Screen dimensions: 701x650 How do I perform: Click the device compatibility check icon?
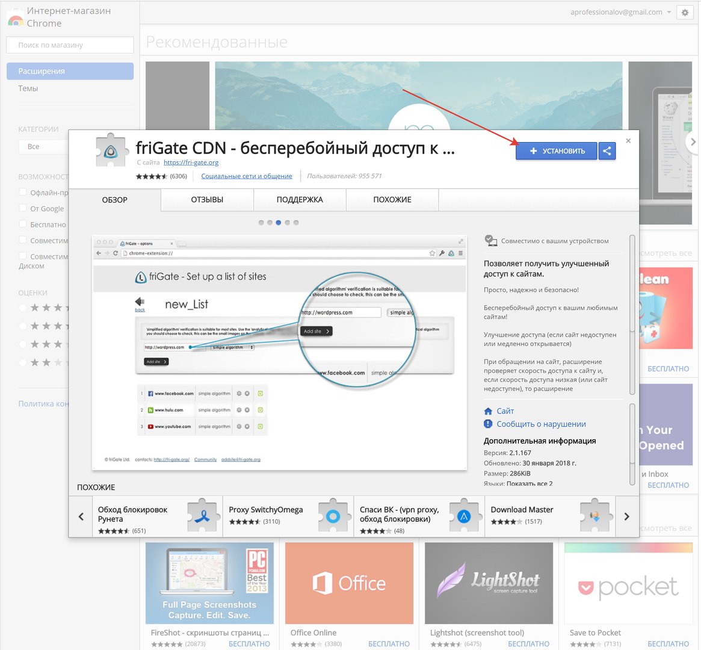(x=491, y=241)
